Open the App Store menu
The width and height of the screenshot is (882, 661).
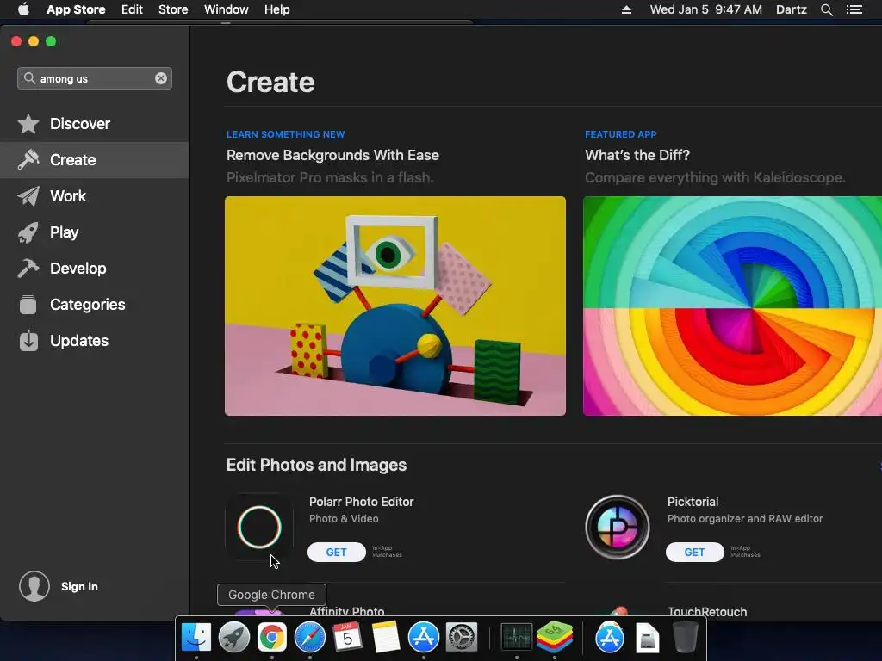(76, 9)
